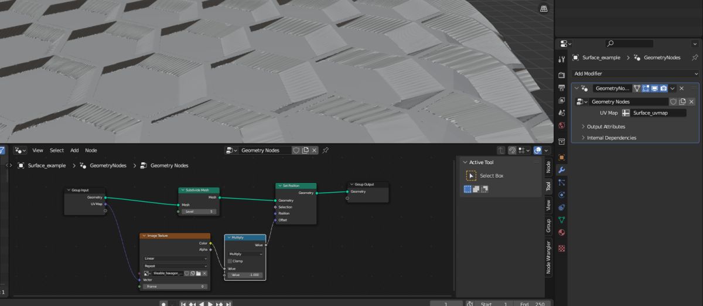Go to the parent node tree
This screenshot has width=703, height=306.
[x=501, y=151]
